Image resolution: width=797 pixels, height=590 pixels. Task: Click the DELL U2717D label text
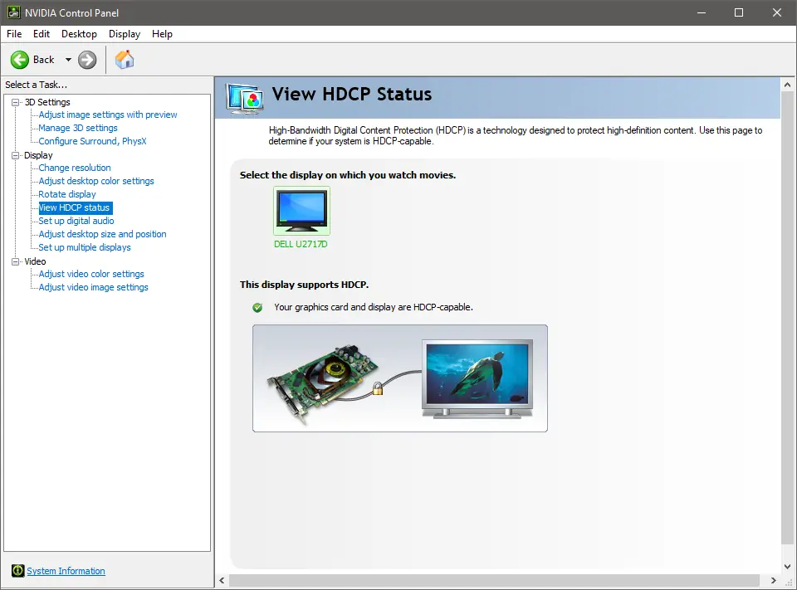tap(301, 244)
